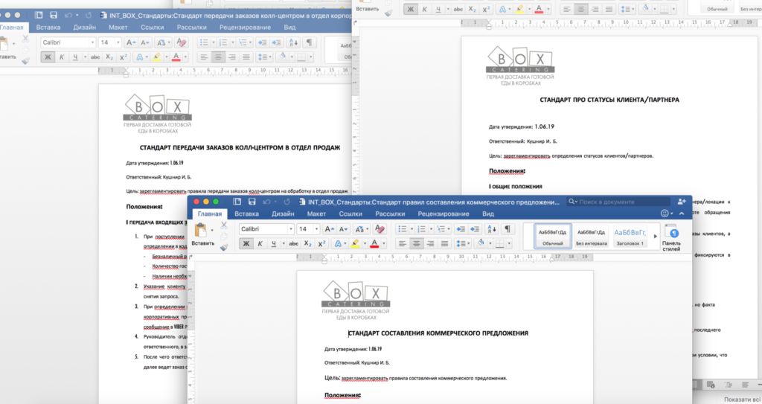Click Strikethrough abc in commercial proposal window
The image size is (762, 404).
coord(293,243)
